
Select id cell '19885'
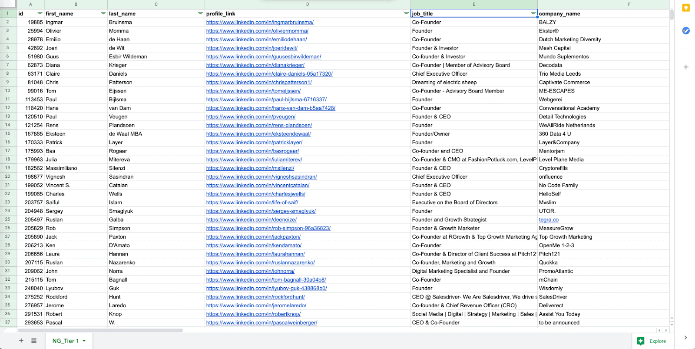tap(30, 22)
